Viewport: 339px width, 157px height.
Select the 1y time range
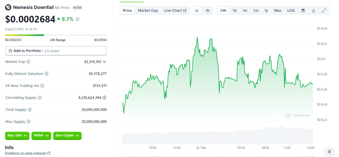(266, 11)
